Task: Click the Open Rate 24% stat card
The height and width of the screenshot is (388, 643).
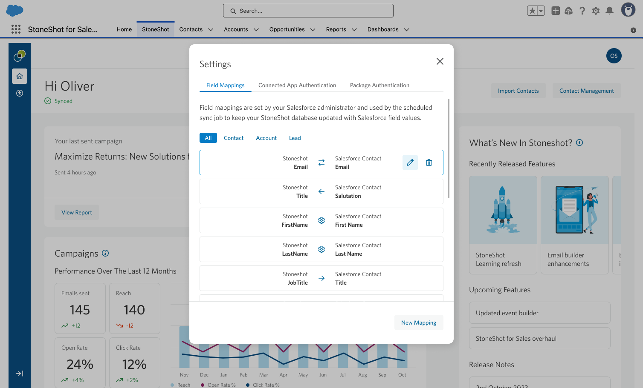Action: 80,363
